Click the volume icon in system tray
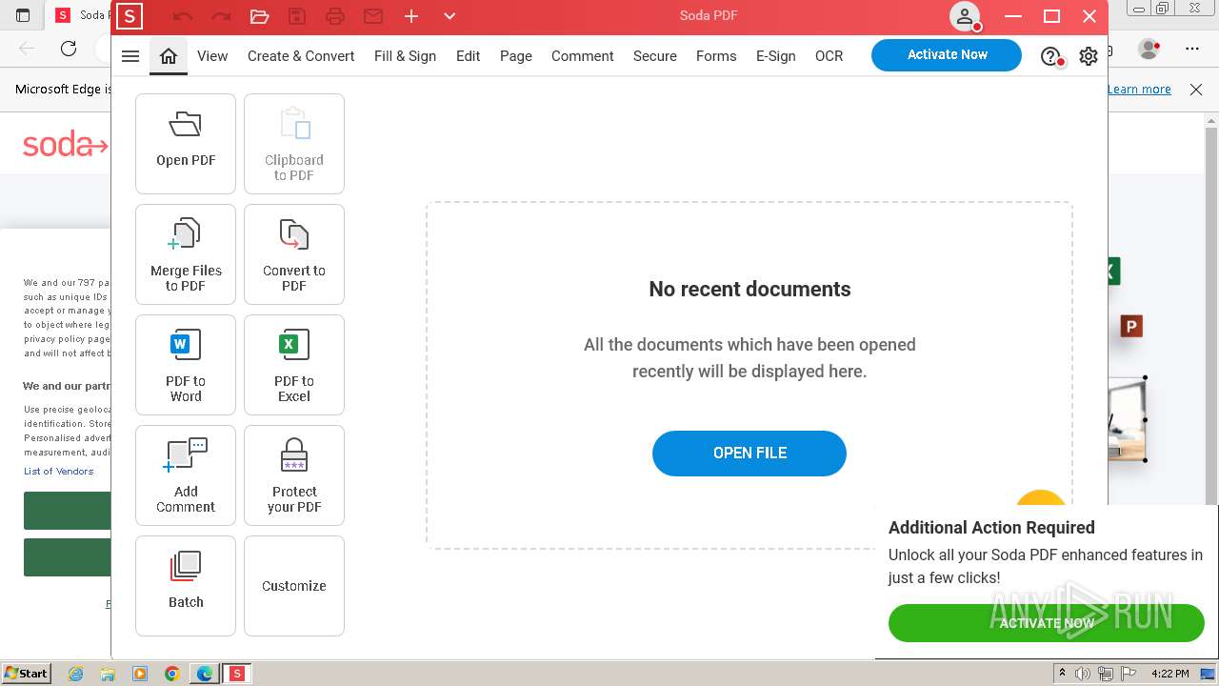Image resolution: width=1219 pixels, height=686 pixels. click(x=1083, y=674)
